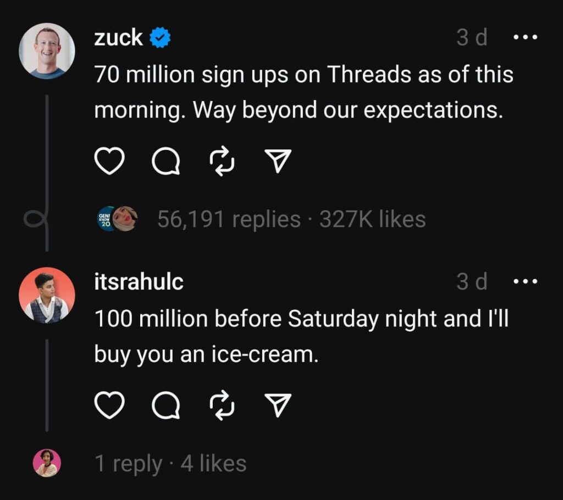Open the options menu on zuck's post

526,37
